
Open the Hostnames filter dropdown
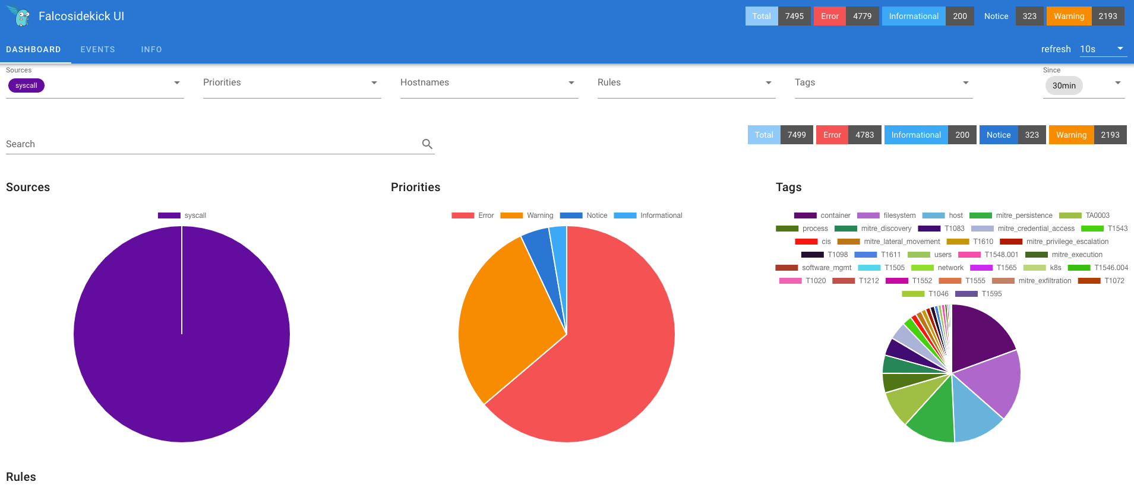[489, 83]
